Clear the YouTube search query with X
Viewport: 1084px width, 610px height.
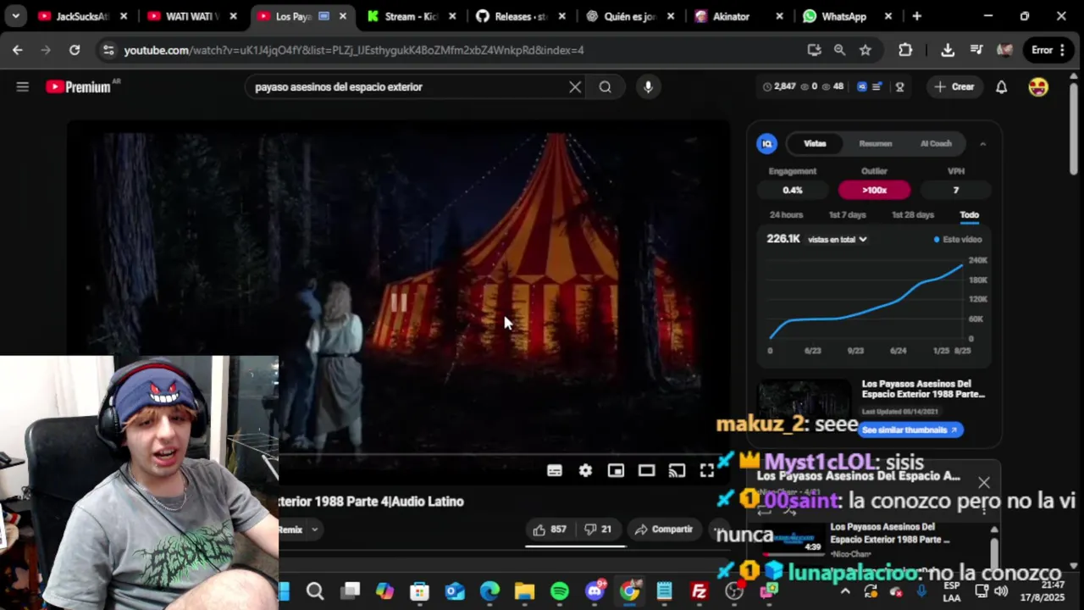click(x=575, y=86)
